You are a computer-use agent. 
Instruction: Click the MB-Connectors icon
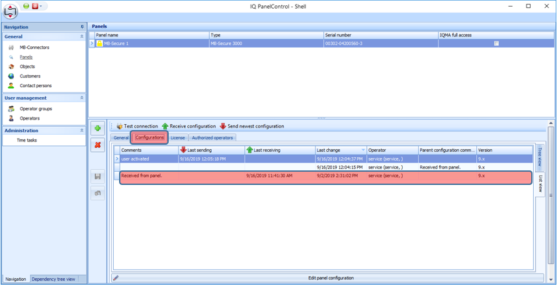click(x=11, y=47)
